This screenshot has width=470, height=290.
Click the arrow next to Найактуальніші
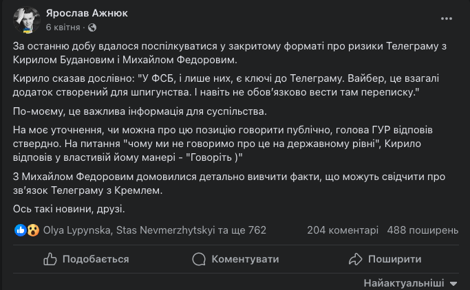(453, 283)
